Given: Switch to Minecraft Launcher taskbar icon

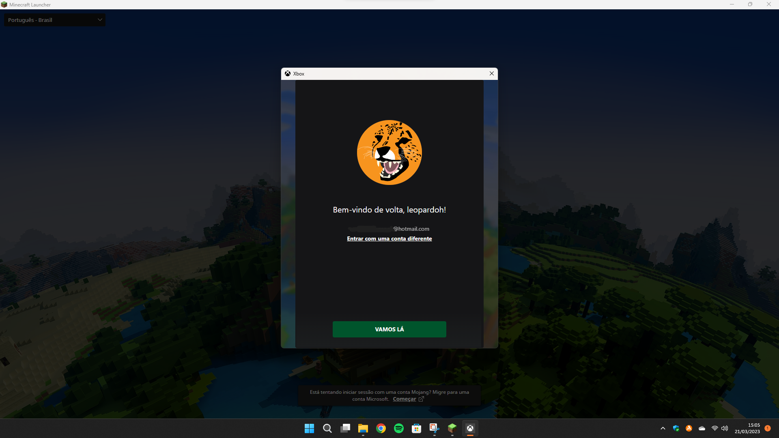Looking at the screenshot, I should [452, 428].
